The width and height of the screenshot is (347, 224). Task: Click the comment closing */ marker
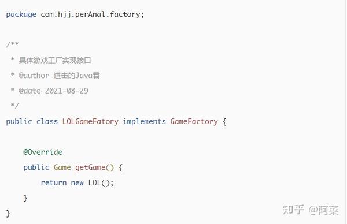pyautogui.click(x=15, y=106)
